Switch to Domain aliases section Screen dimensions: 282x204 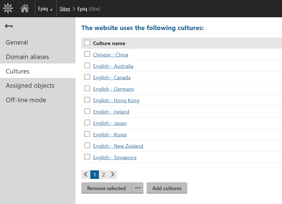[x=27, y=57]
